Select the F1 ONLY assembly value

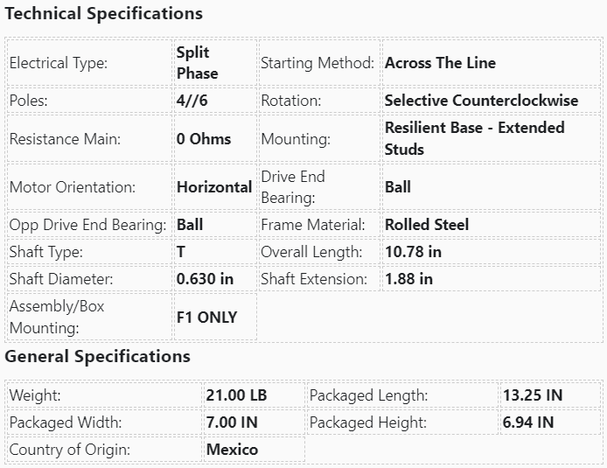(x=206, y=318)
